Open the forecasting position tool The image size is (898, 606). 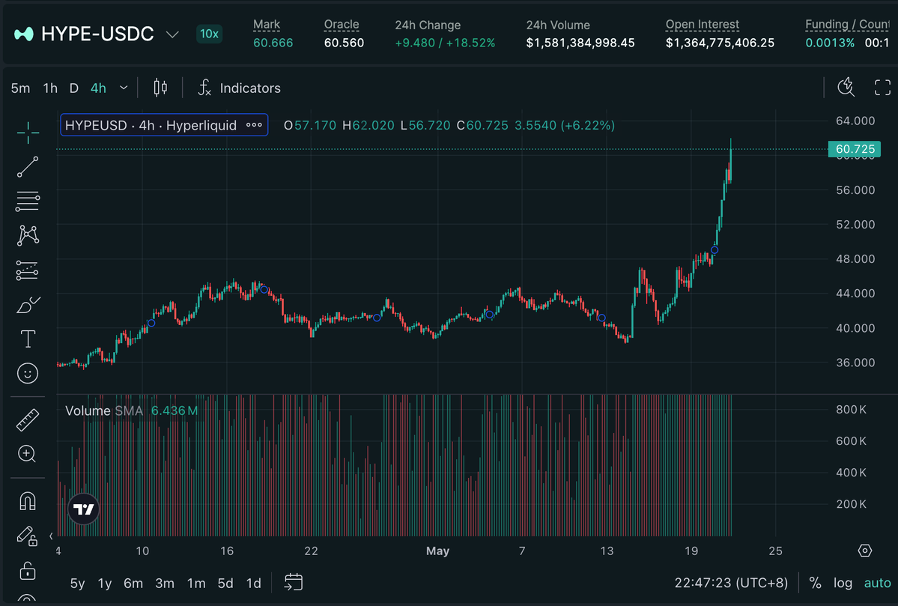[x=28, y=270]
